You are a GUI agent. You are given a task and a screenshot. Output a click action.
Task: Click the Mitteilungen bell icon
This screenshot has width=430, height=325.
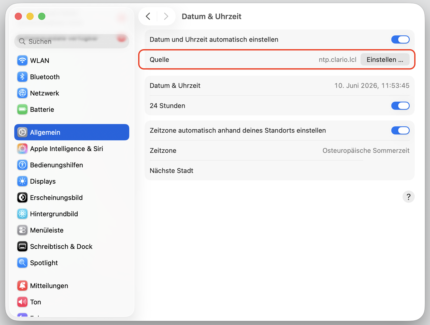pyautogui.click(x=22, y=286)
